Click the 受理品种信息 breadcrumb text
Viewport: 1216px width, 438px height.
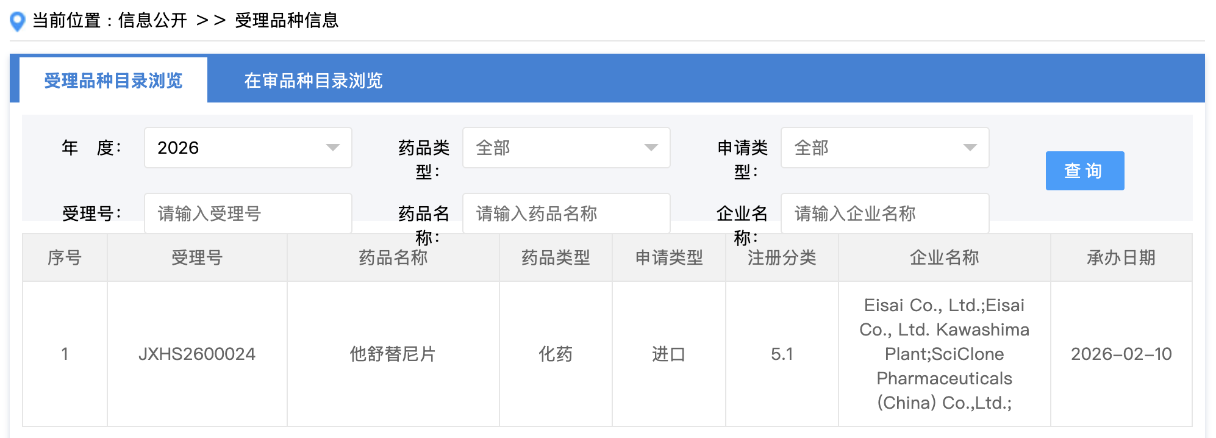pyautogui.click(x=287, y=21)
